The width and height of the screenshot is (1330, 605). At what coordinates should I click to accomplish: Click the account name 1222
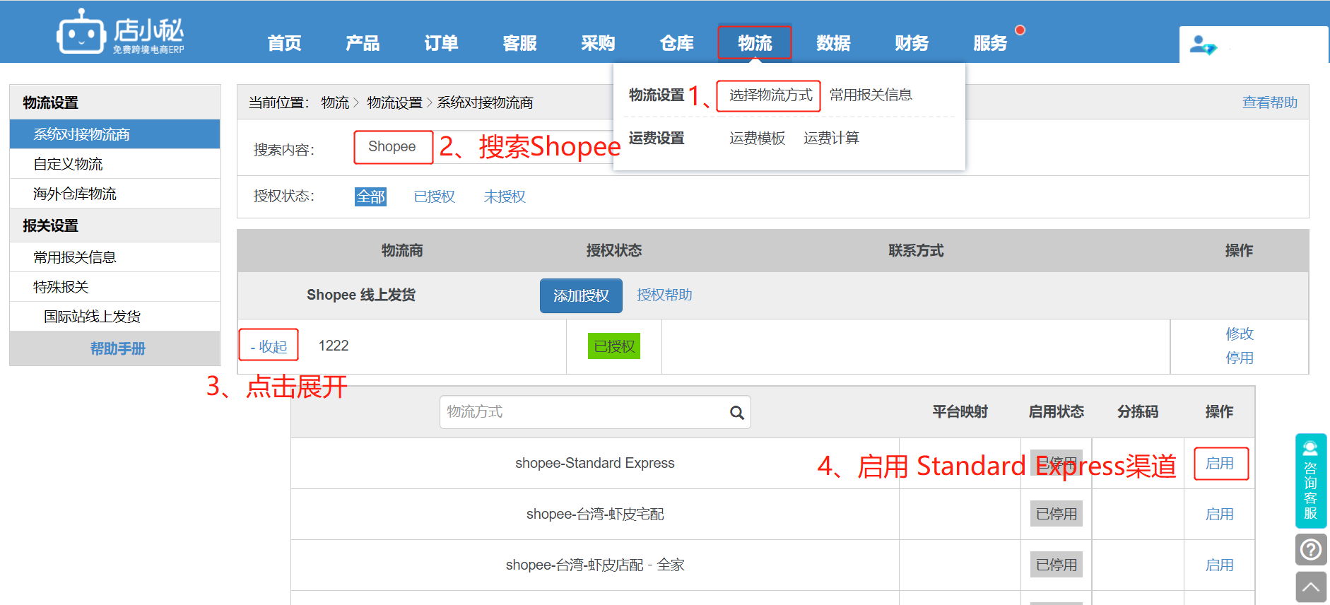[334, 346]
